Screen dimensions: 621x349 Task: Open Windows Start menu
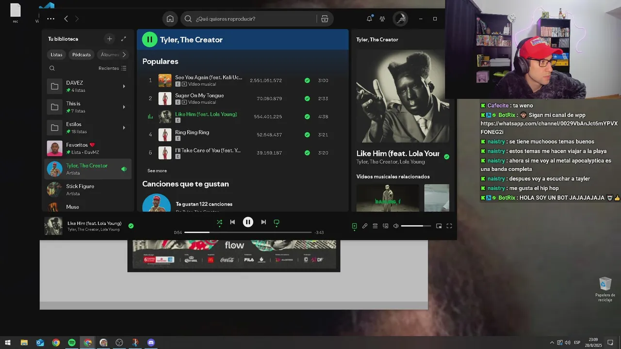pos(8,343)
